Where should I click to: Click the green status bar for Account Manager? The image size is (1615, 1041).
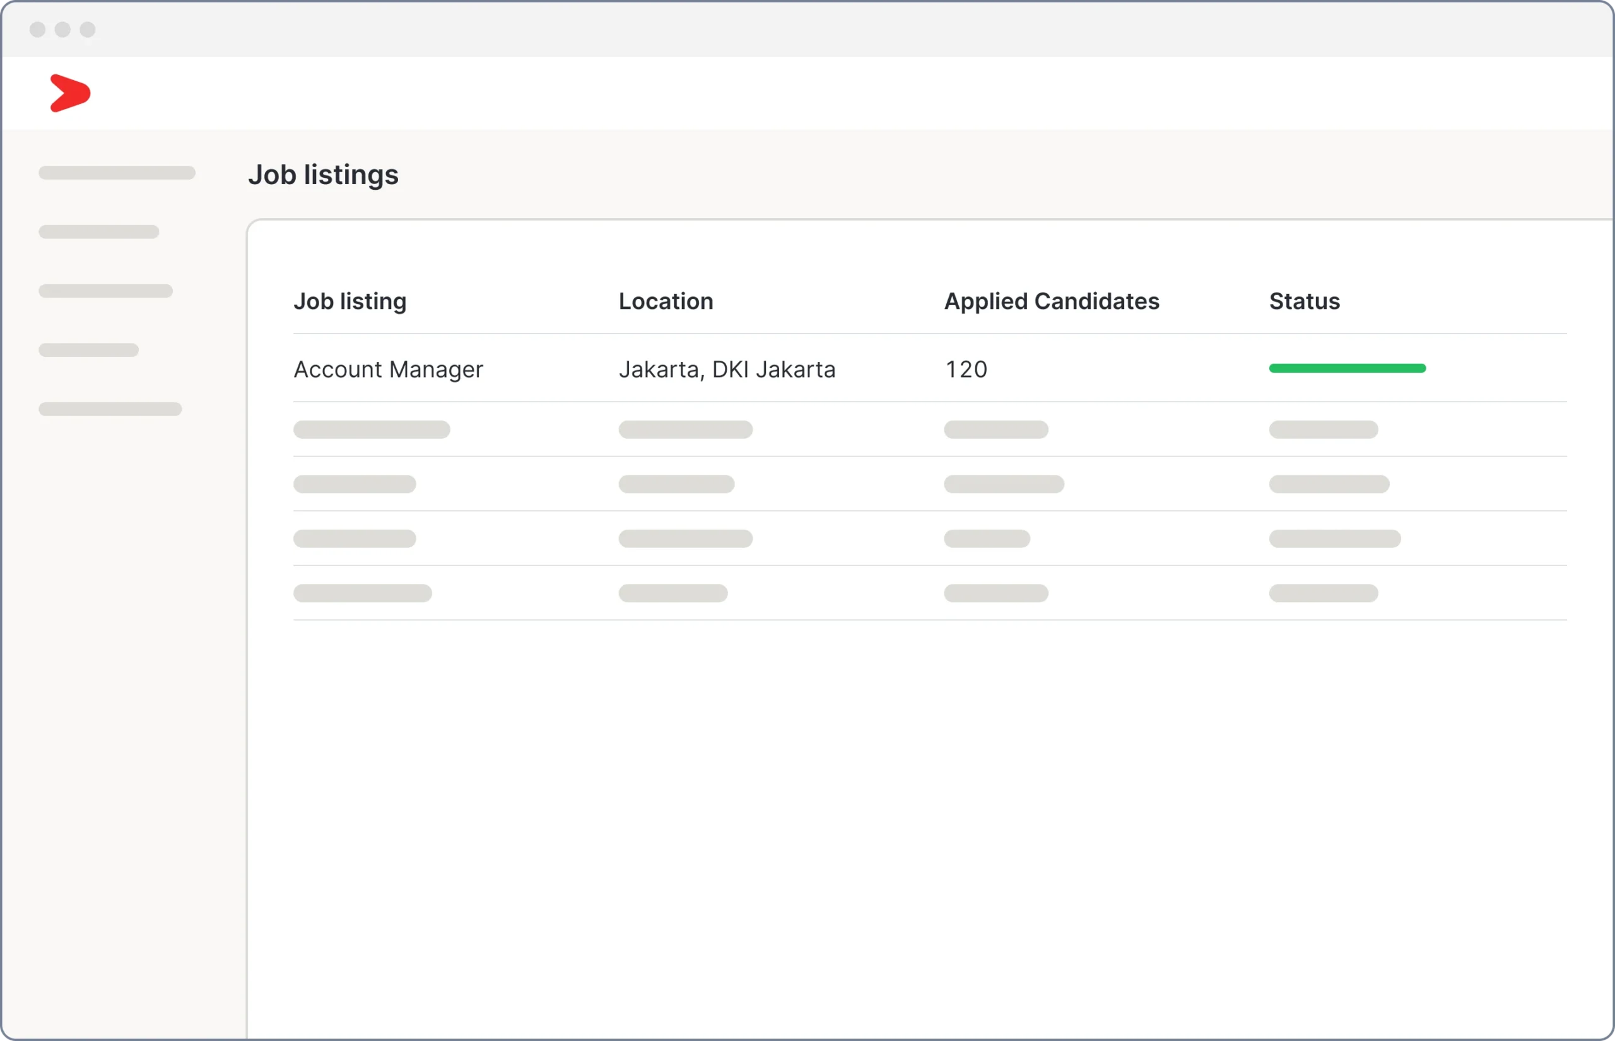coord(1347,368)
